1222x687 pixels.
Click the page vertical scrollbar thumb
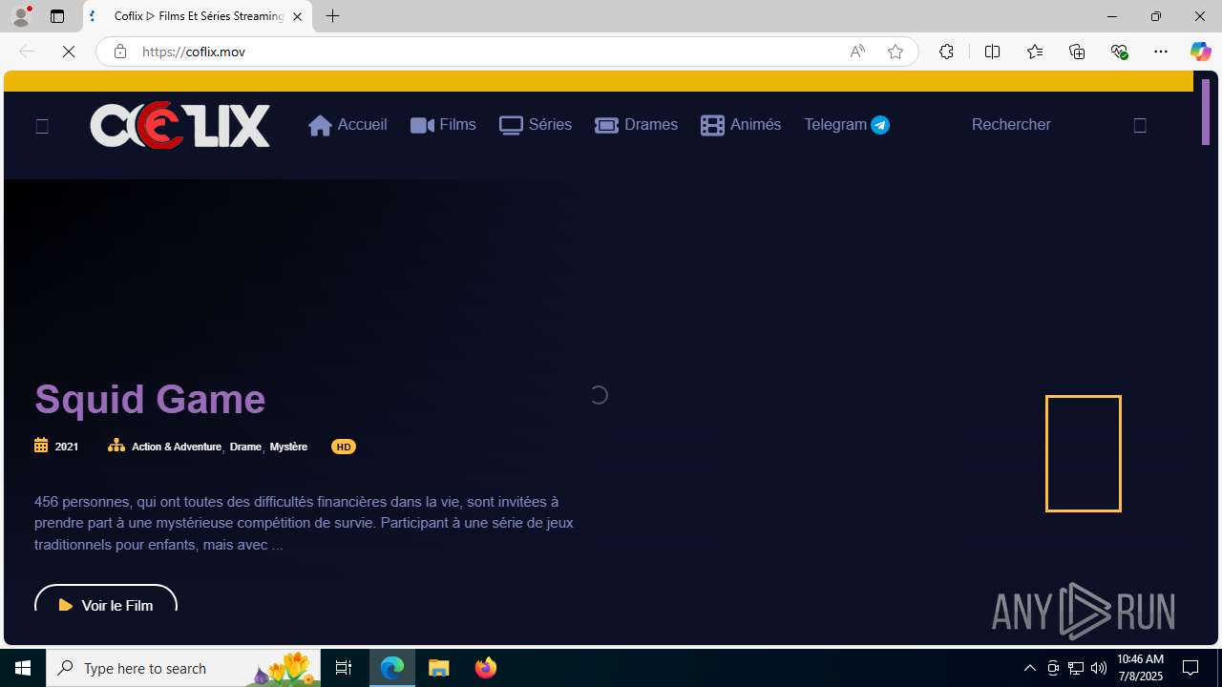click(1206, 113)
